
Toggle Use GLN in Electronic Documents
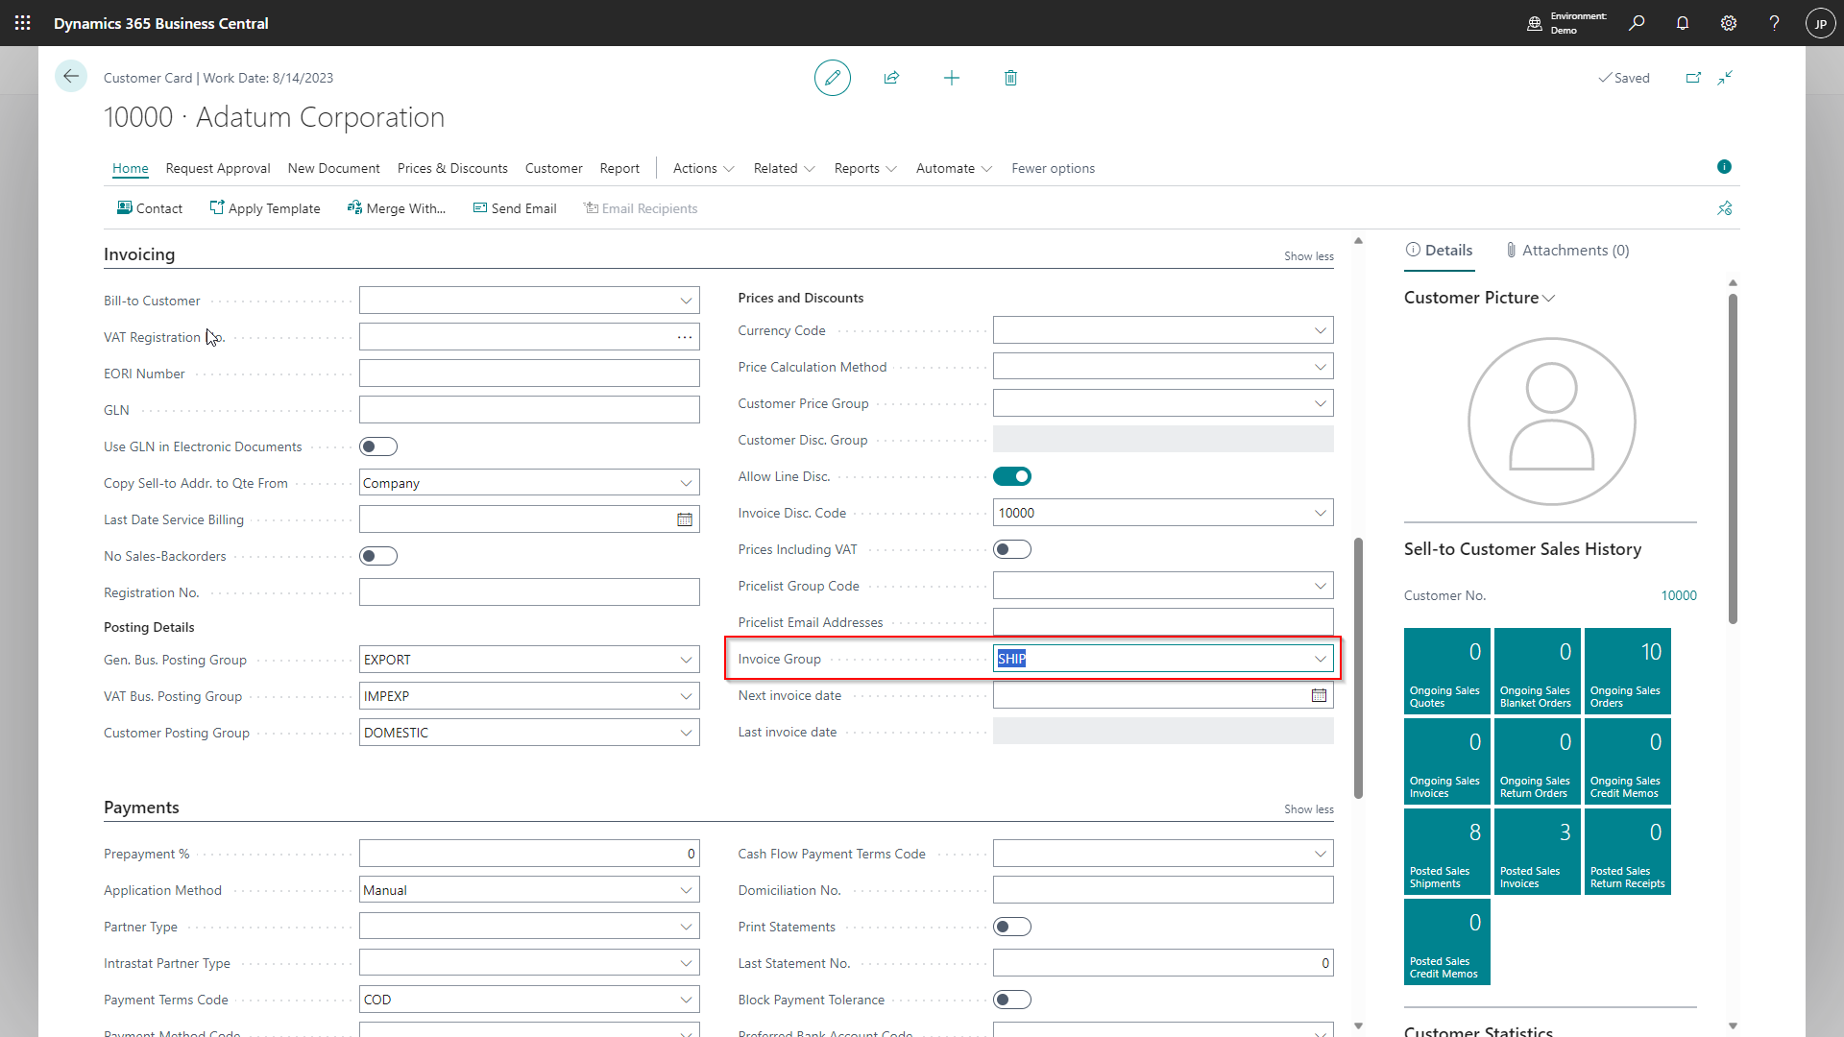[x=378, y=446]
